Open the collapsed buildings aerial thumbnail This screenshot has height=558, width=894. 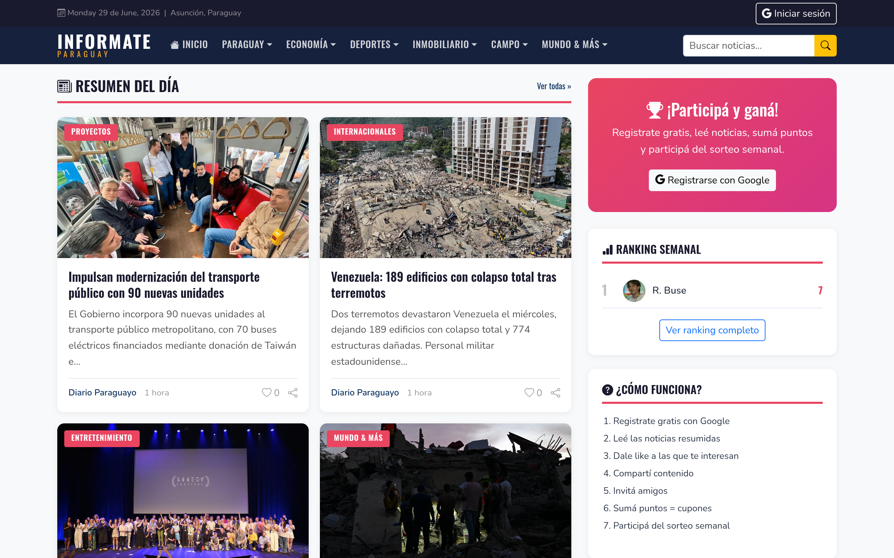[x=446, y=188]
